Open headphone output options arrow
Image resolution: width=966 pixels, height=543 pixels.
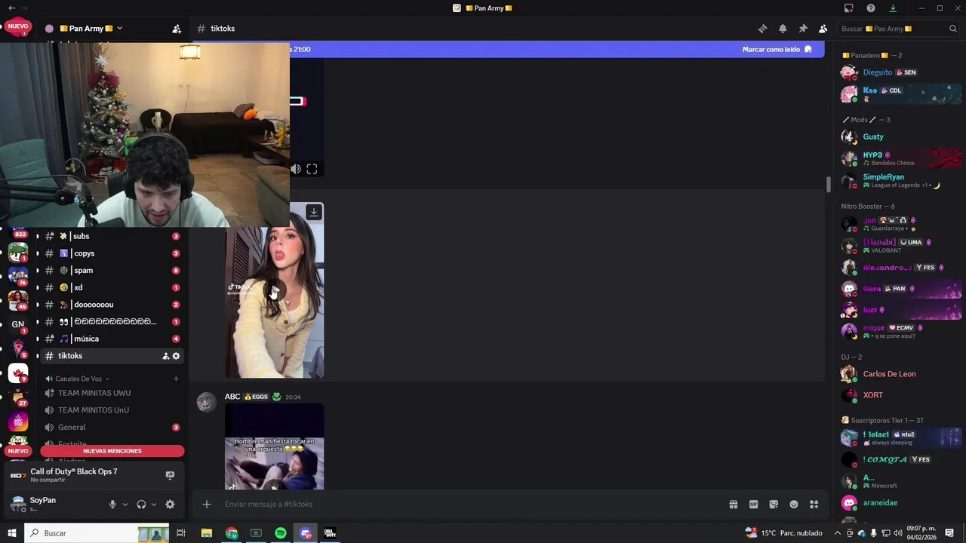click(x=154, y=505)
